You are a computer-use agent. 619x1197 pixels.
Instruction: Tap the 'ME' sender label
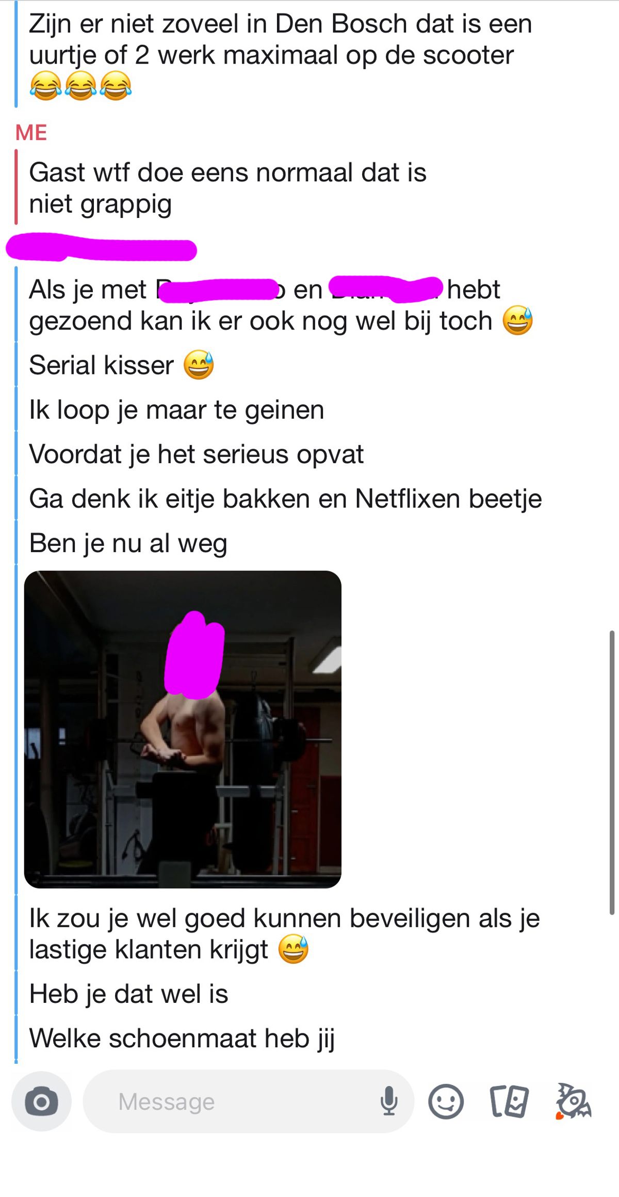(x=31, y=133)
